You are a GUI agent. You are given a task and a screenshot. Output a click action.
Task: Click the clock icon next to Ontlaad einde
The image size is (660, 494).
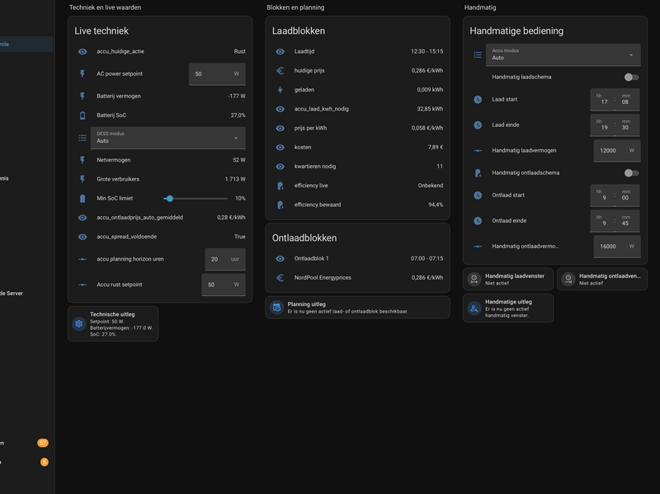(x=478, y=220)
